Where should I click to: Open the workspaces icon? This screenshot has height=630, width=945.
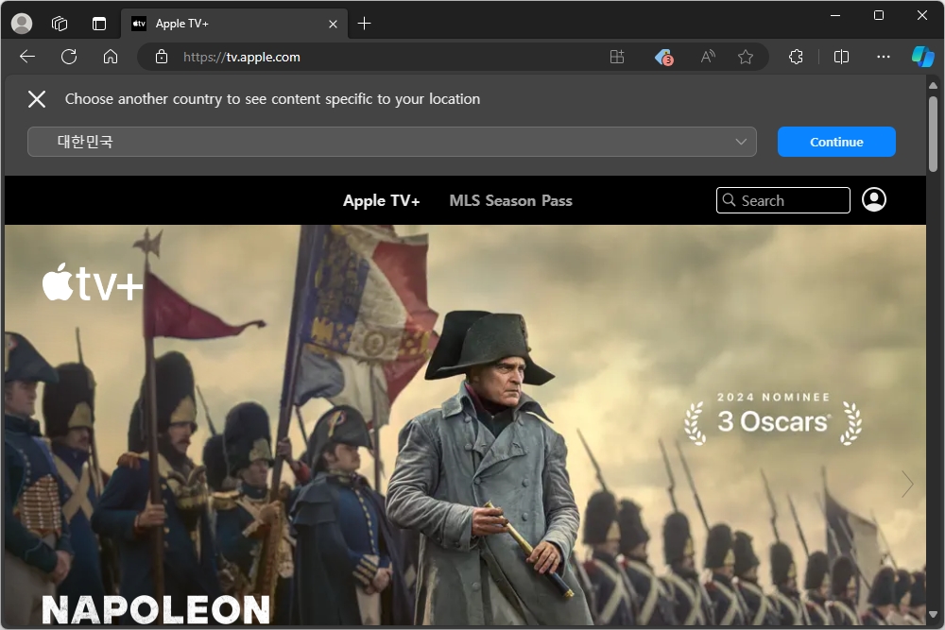(x=60, y=24)
